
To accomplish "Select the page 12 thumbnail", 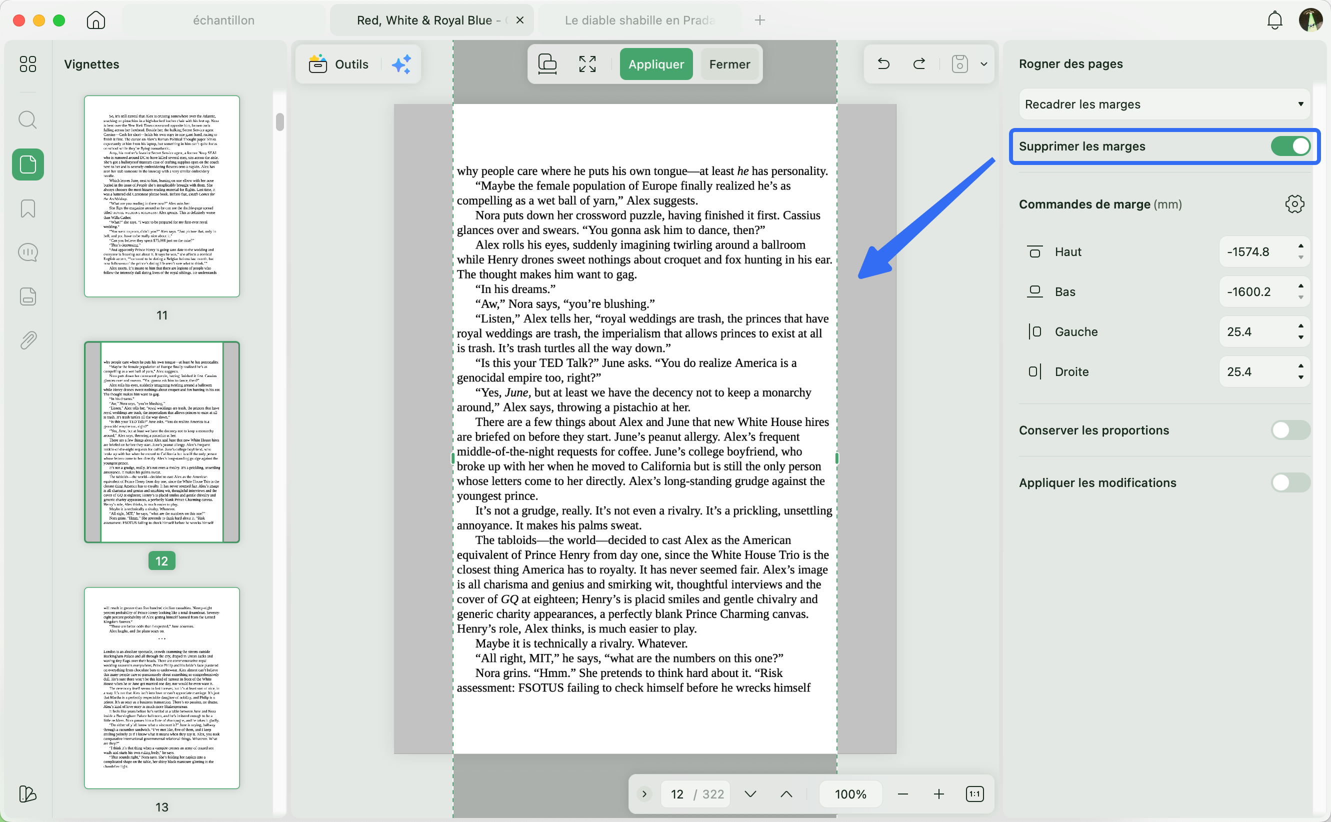I will point(162,442).
